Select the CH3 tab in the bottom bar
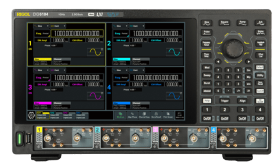 tap(69, 115)
